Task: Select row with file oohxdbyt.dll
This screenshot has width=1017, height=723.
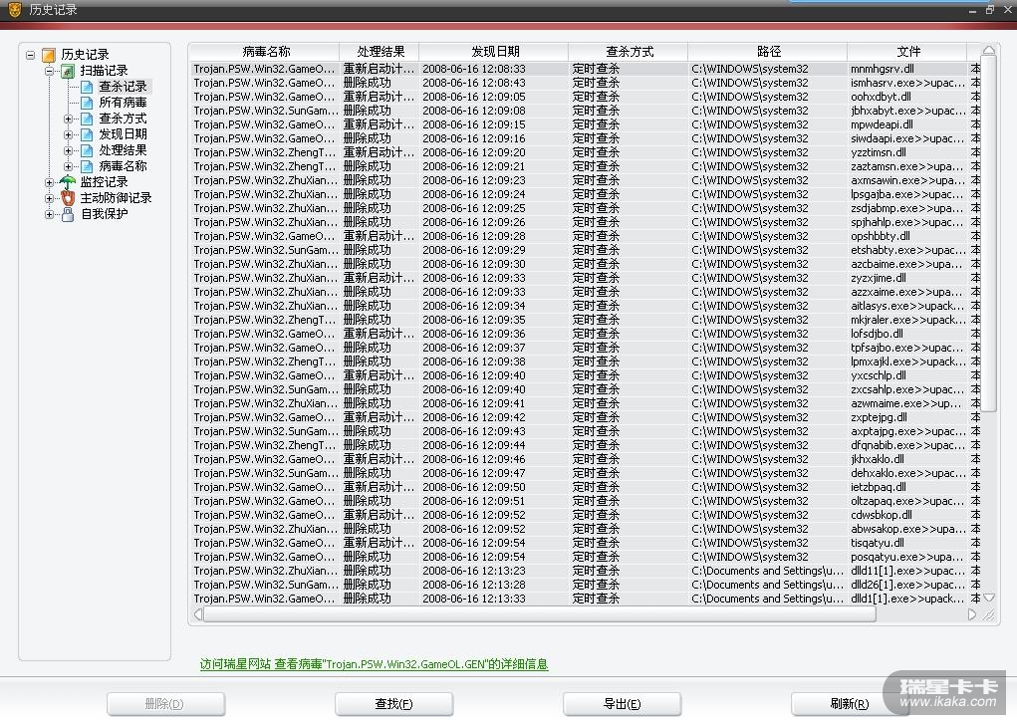Action: coord(586,97)
